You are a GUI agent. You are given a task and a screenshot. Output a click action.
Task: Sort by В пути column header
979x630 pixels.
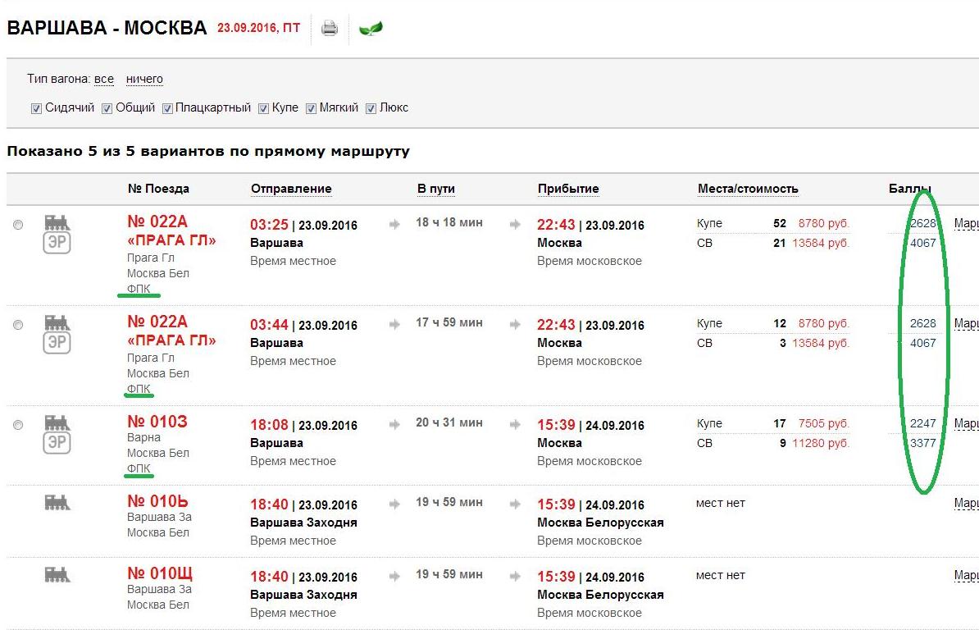tap(435, 189)
